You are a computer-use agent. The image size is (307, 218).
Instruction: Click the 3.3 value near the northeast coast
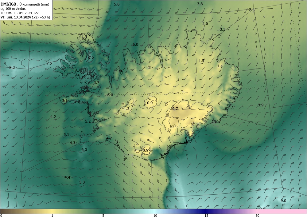click(222, 30)
